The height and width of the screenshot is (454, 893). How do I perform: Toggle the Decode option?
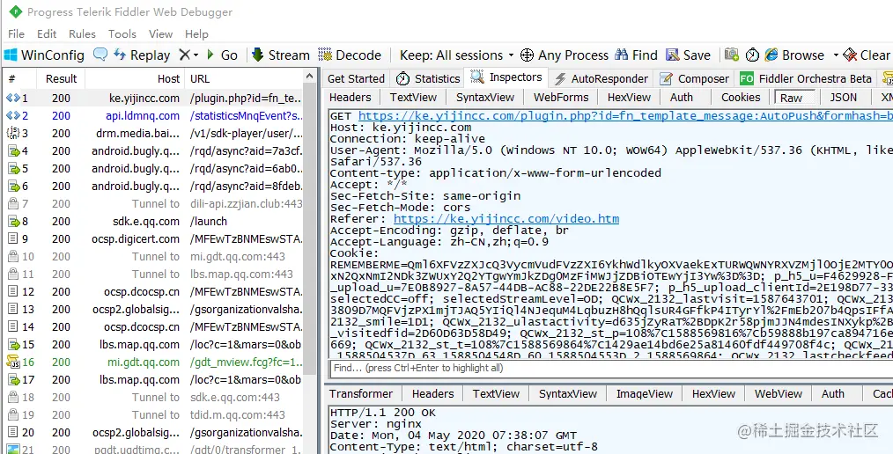tap(350, 55)
